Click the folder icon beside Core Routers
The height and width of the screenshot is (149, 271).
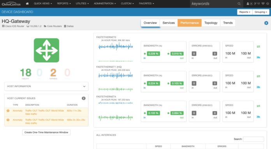pos(45,26)
